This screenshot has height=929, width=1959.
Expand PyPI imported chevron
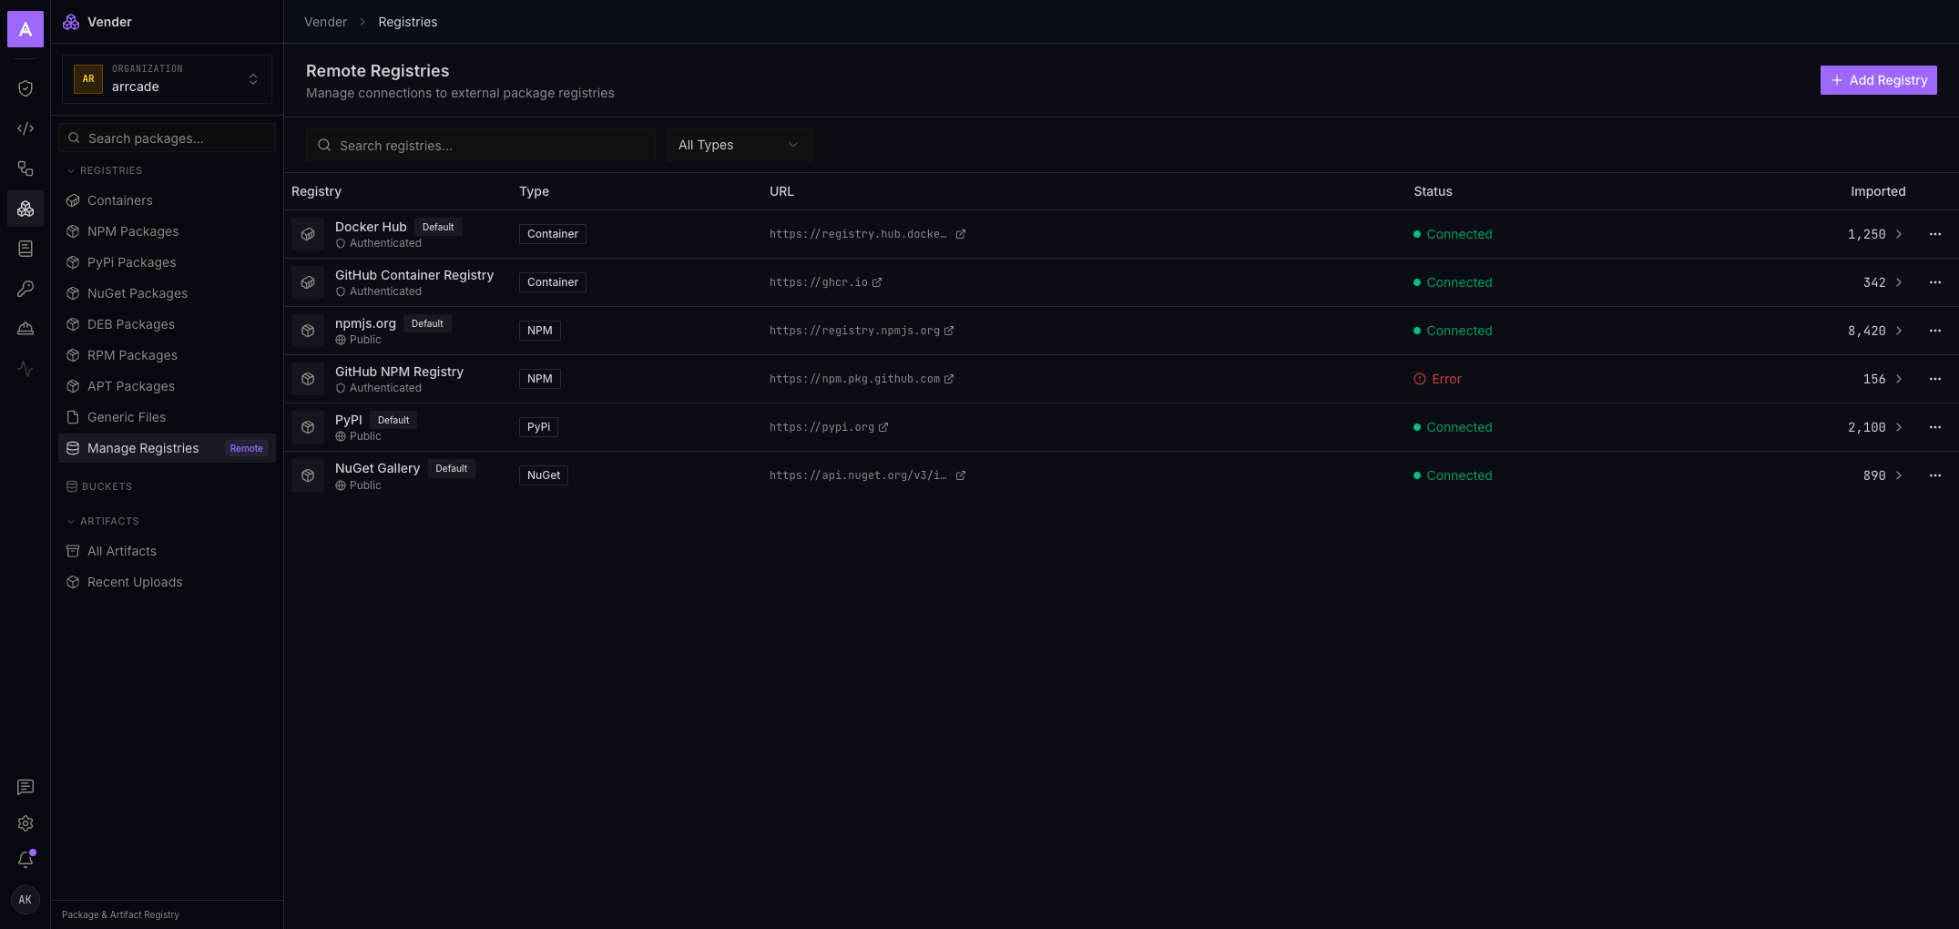[x=1899, y=427]
